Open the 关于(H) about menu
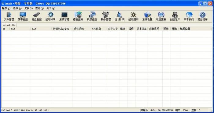The width and height of the screenshot is (214, 113). tap(51, 9)
